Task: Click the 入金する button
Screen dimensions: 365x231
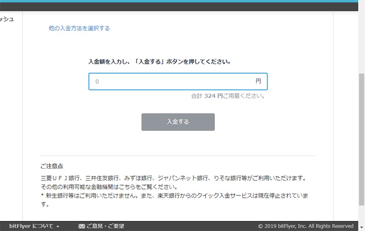Action: click(x=178, y=122)
